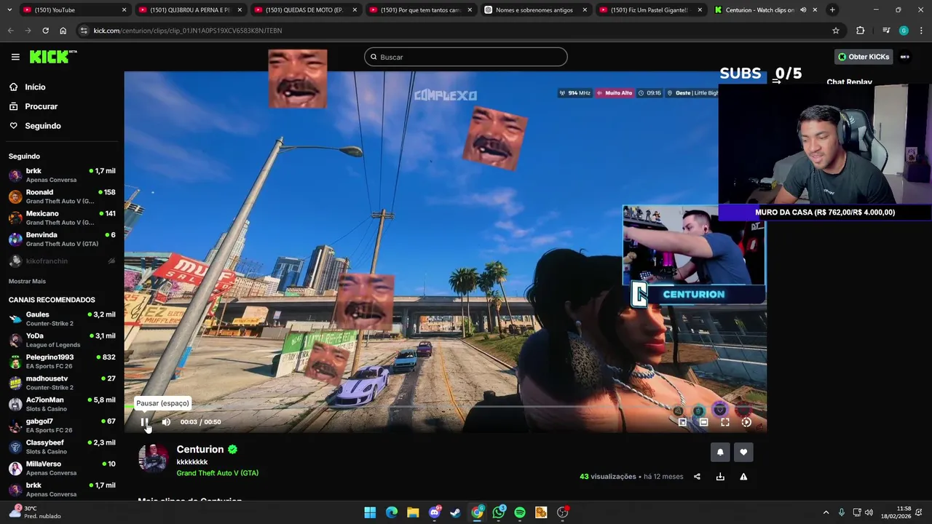The height and width of the screenshot is (524, 932).
Task: Open Pelegrino1993 recommended channel
Action: pos(62,362)
